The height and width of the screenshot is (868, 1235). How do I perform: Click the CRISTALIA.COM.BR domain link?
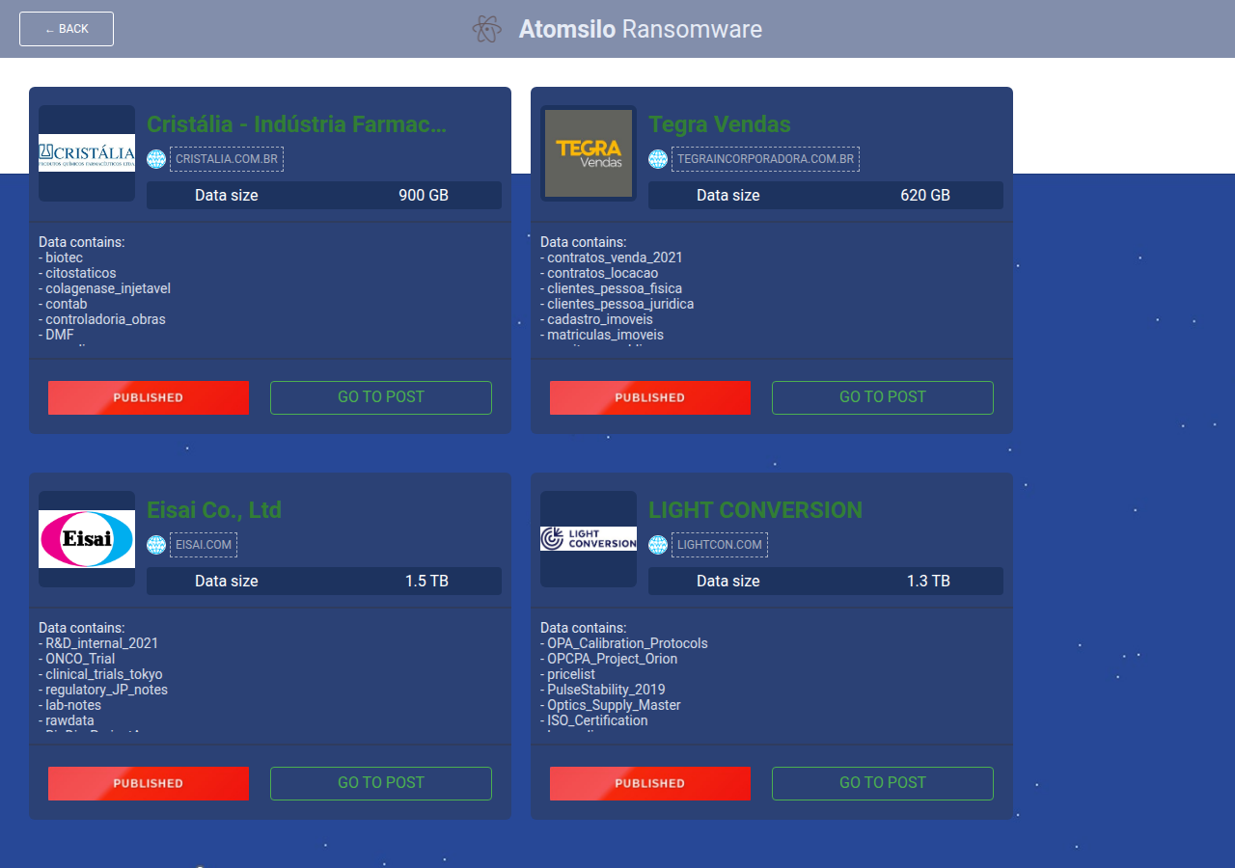point(227,159)
